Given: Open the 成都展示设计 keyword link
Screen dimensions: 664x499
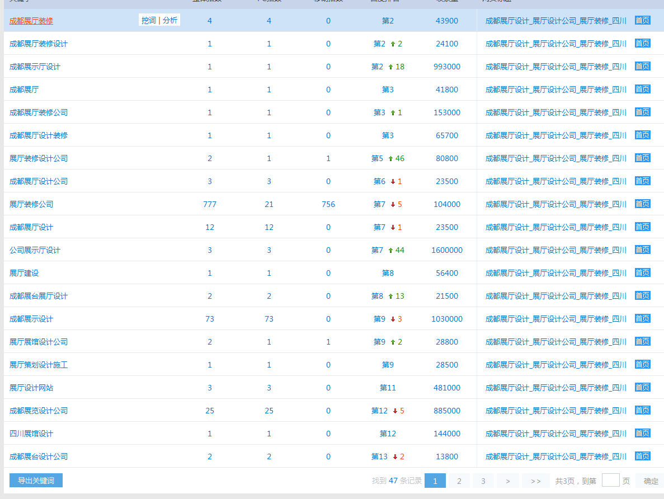Looking at the screenshot, I should [x=31, y=318].
